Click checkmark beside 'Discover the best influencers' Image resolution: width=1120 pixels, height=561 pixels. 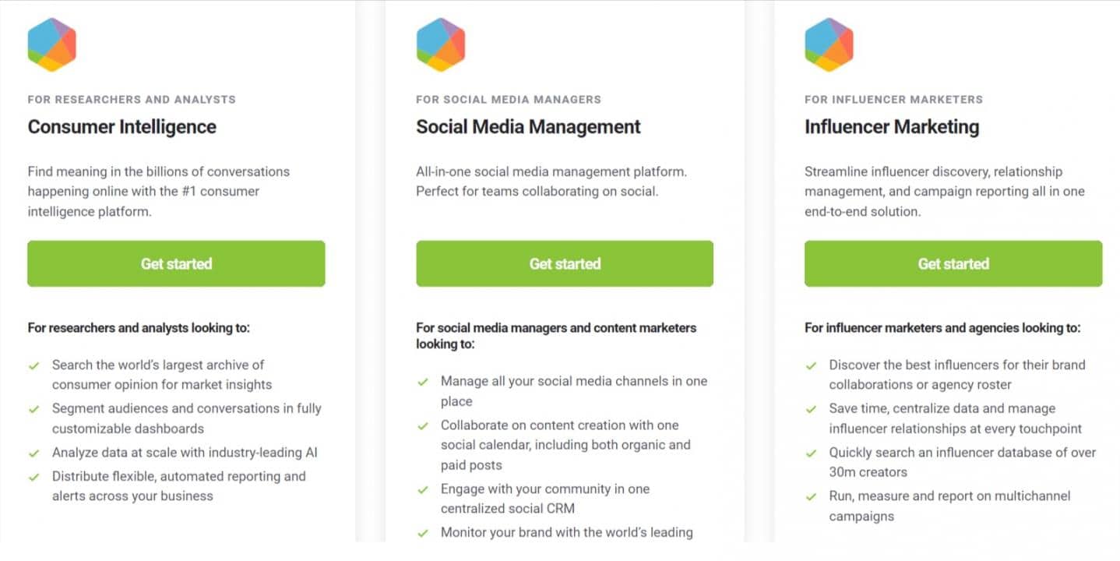[x=811, y=365]
